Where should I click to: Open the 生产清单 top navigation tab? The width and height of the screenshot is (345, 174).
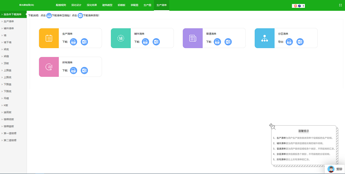pyautogui.click(x=162, y=5)
